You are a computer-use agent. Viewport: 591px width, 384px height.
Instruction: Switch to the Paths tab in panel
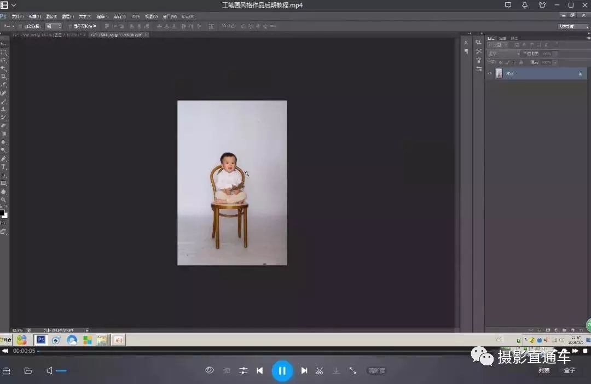pyautogui.click(x=514, y=38)
